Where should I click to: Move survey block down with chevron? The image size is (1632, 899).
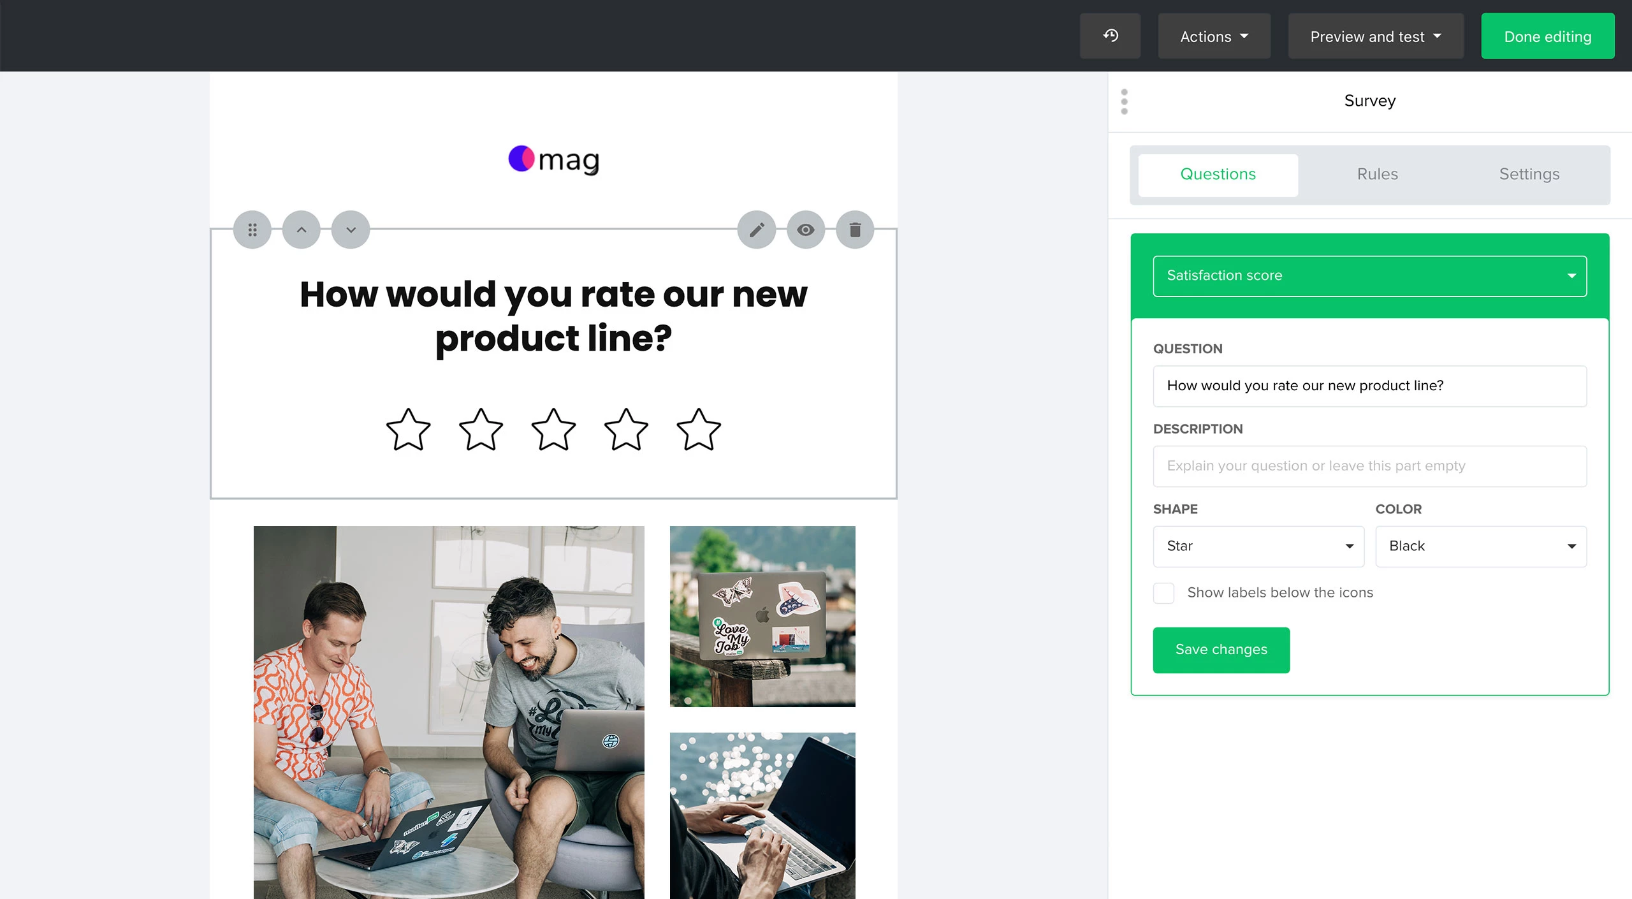[351, 230]
